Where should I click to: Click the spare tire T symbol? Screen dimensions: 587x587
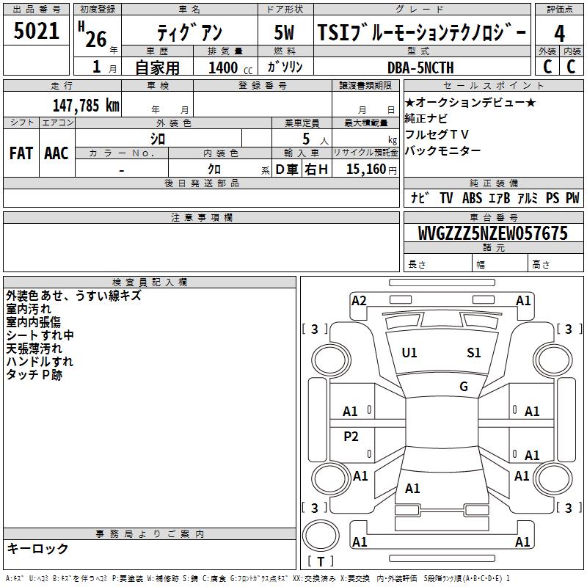(x=321, y=561)
